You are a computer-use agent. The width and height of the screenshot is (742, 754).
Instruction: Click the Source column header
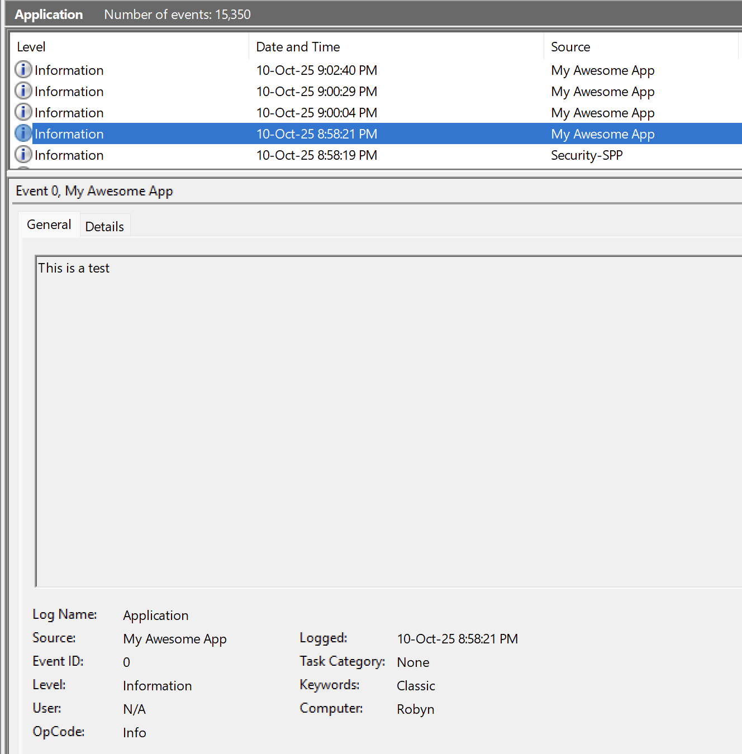[570, 47]
